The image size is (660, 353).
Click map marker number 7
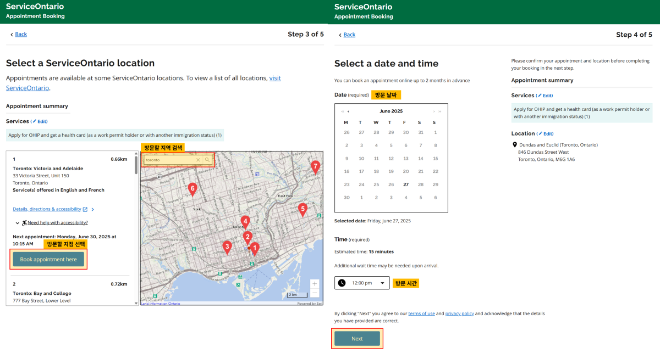tap(315, 166)
